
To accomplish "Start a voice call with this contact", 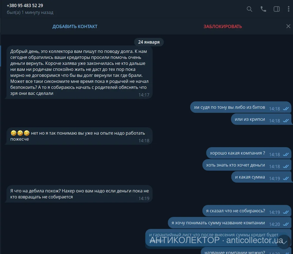I will [263, 9].
